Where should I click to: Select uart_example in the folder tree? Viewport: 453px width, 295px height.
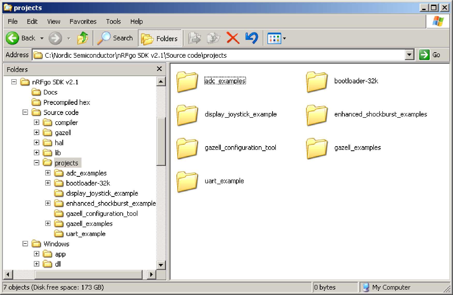[86, 234]
